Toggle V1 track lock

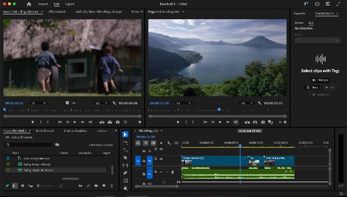tap(144, 161)
